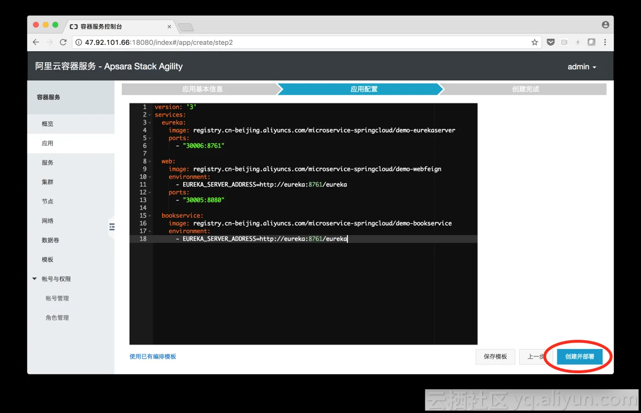Click the 创建完成 wizard step
Viewport: 641px width, 413px height.
pyautogui.click(x=525, y=89)
